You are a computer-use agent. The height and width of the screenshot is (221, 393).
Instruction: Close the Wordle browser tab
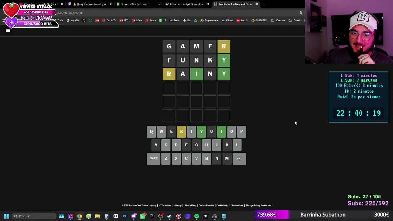(x=257, y=4)
